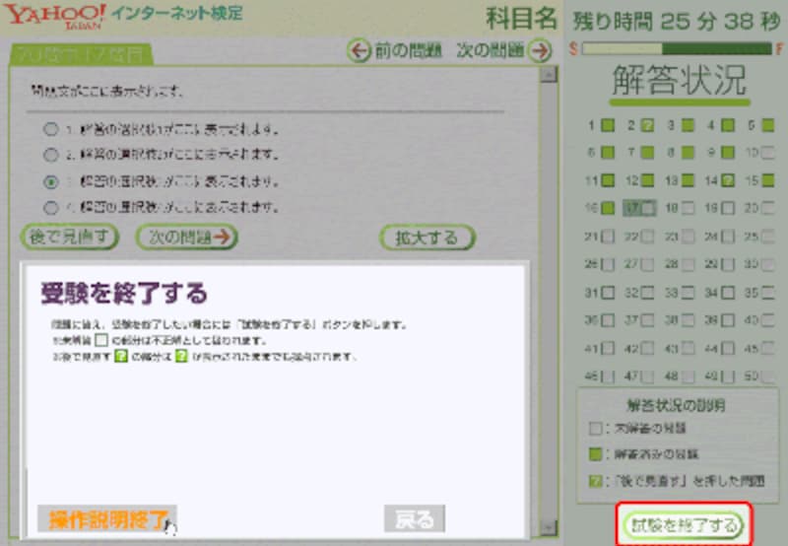Screen dimensions: 788x546
Task: Click the scrollbar down arrow
Action: 549,528
